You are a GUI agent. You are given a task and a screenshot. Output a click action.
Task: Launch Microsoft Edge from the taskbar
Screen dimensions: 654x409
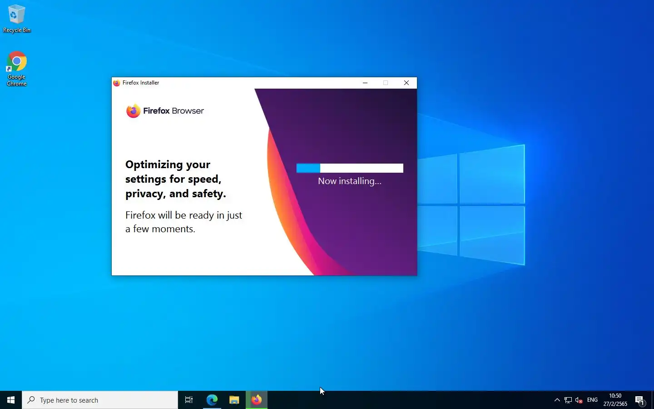[x=212, y=400]
